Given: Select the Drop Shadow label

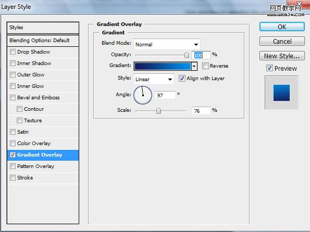Looking at the screenshot, I should [34, 52].
